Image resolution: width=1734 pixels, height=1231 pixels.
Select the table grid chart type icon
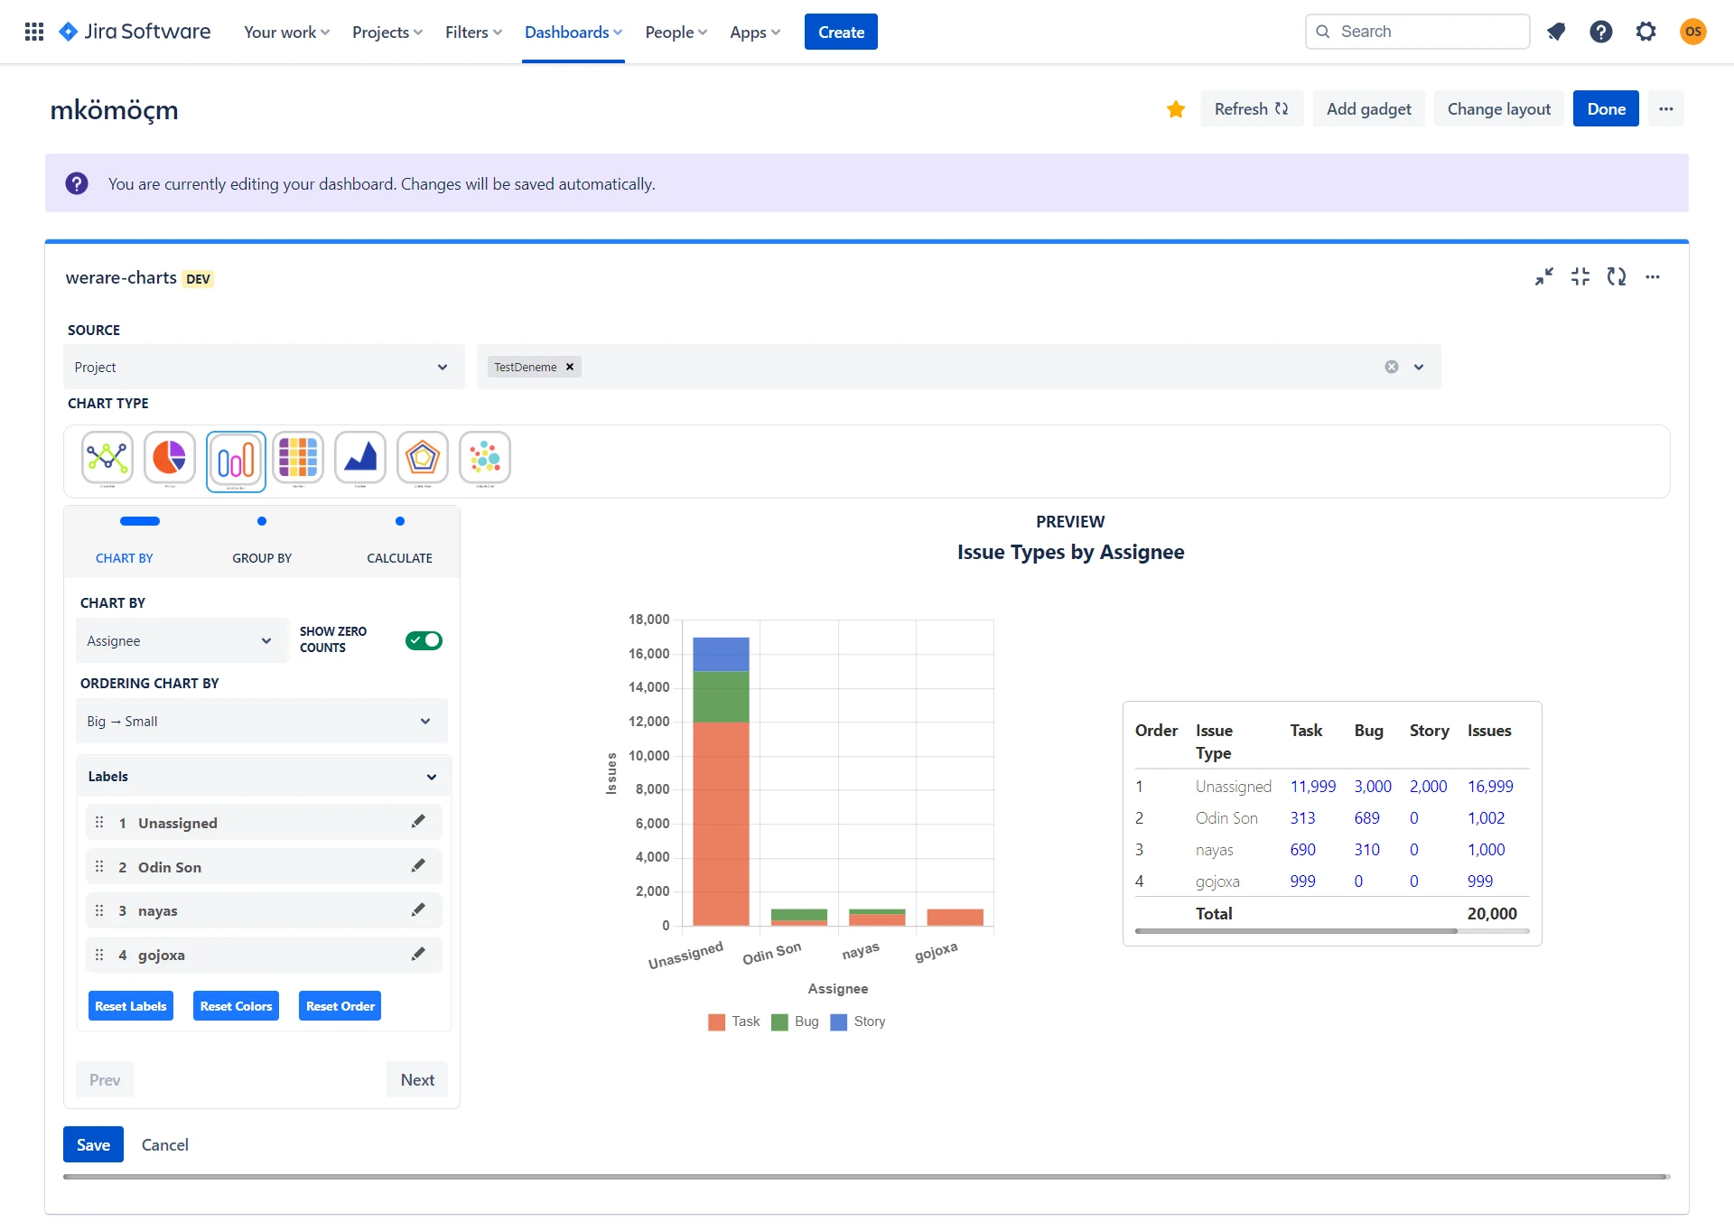tap(298, 458)
